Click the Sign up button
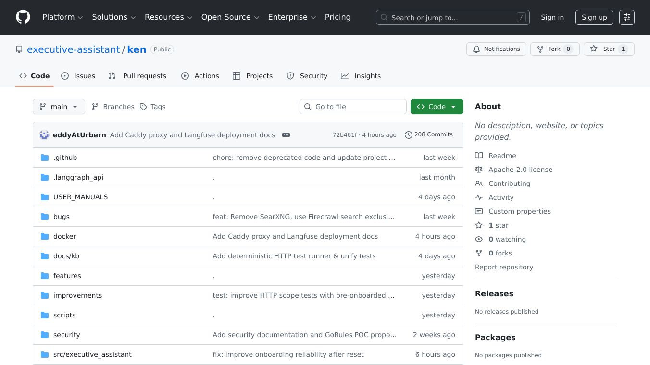This screenshot has width=650, height=365. [594, 17]
